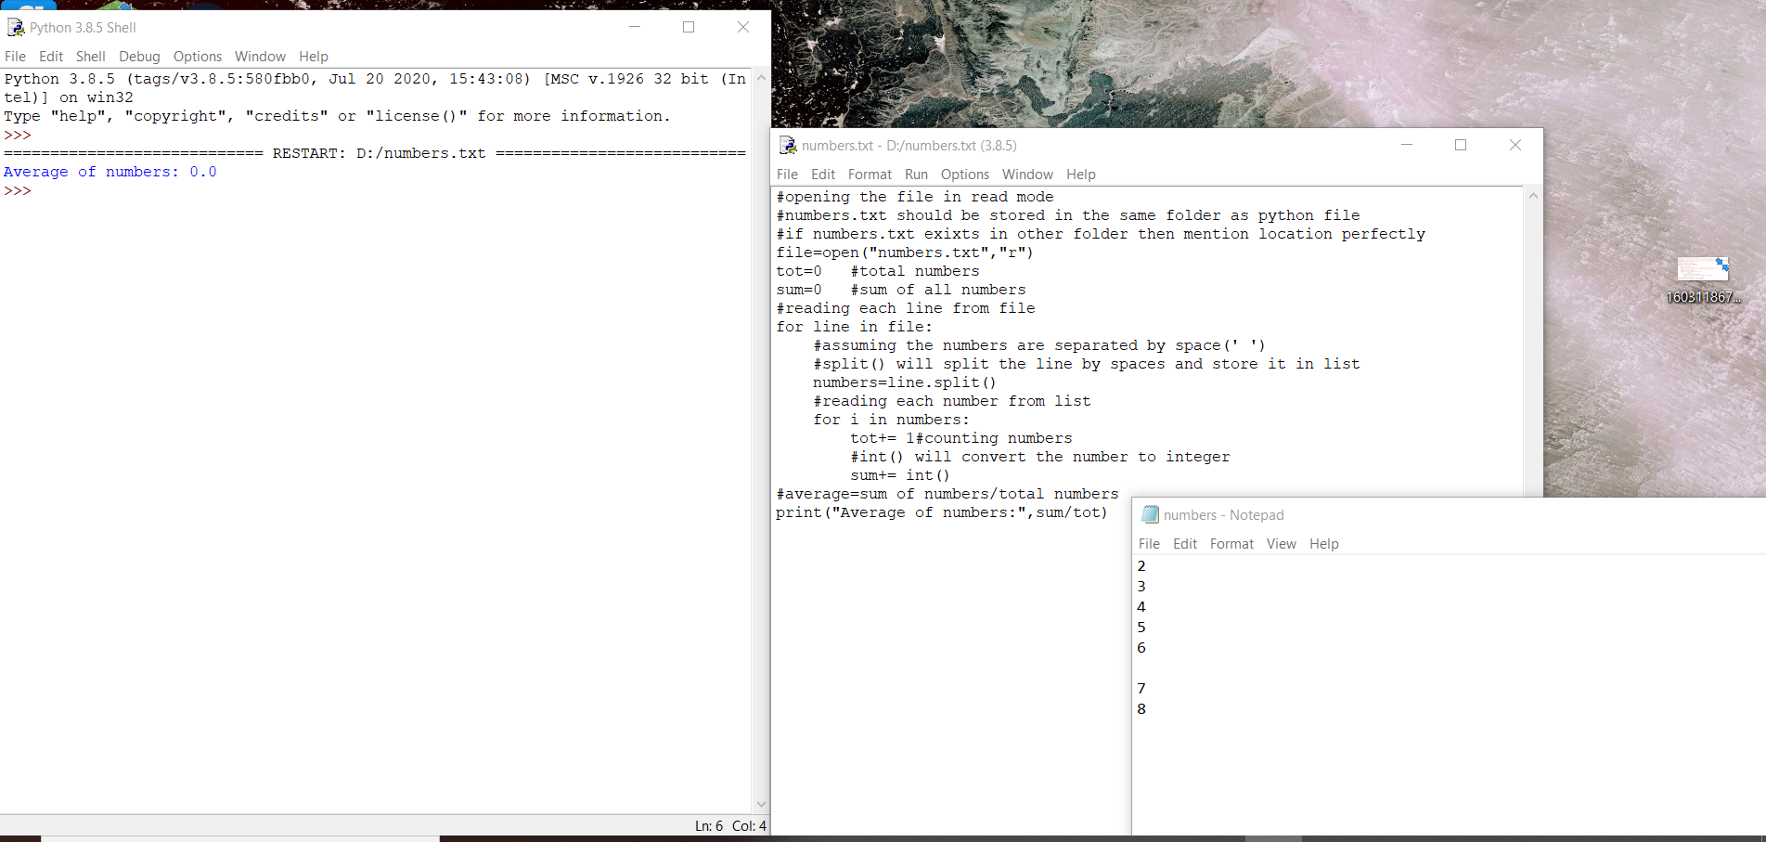The image size is (1766, 842).
Task: Open the Format menu in Notepad
Action: click(1231, 544)
